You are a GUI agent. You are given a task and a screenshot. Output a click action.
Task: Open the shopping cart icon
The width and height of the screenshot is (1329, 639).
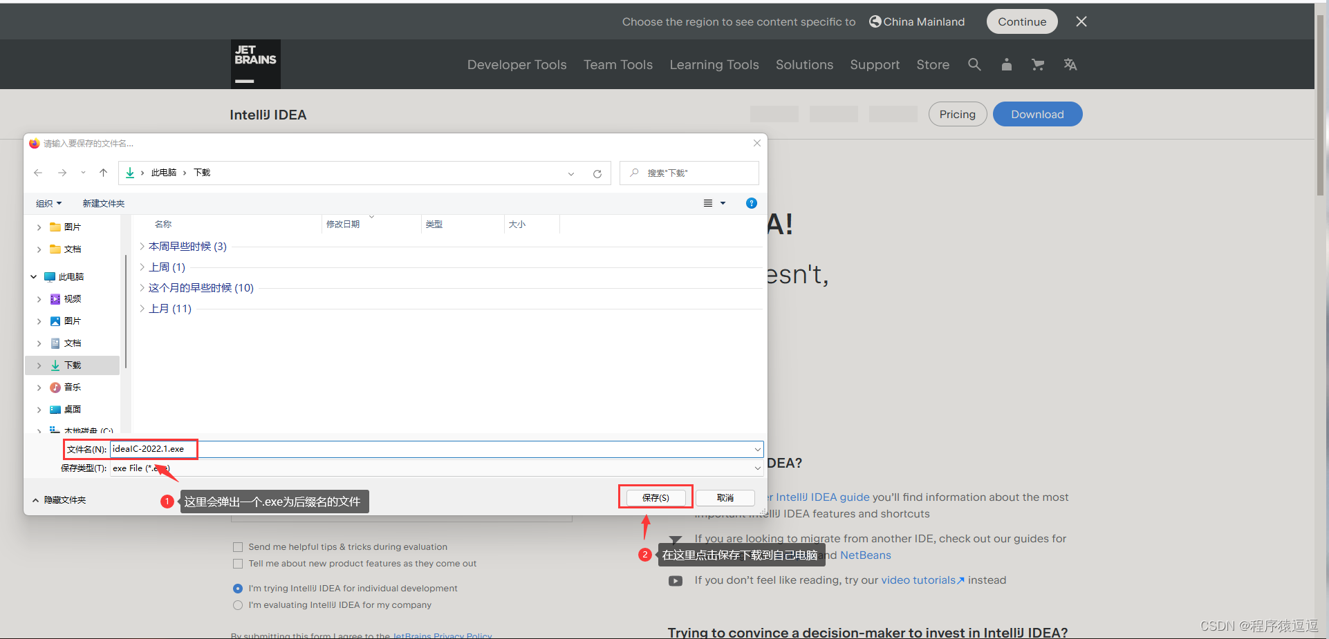(x=1038, y=64)
